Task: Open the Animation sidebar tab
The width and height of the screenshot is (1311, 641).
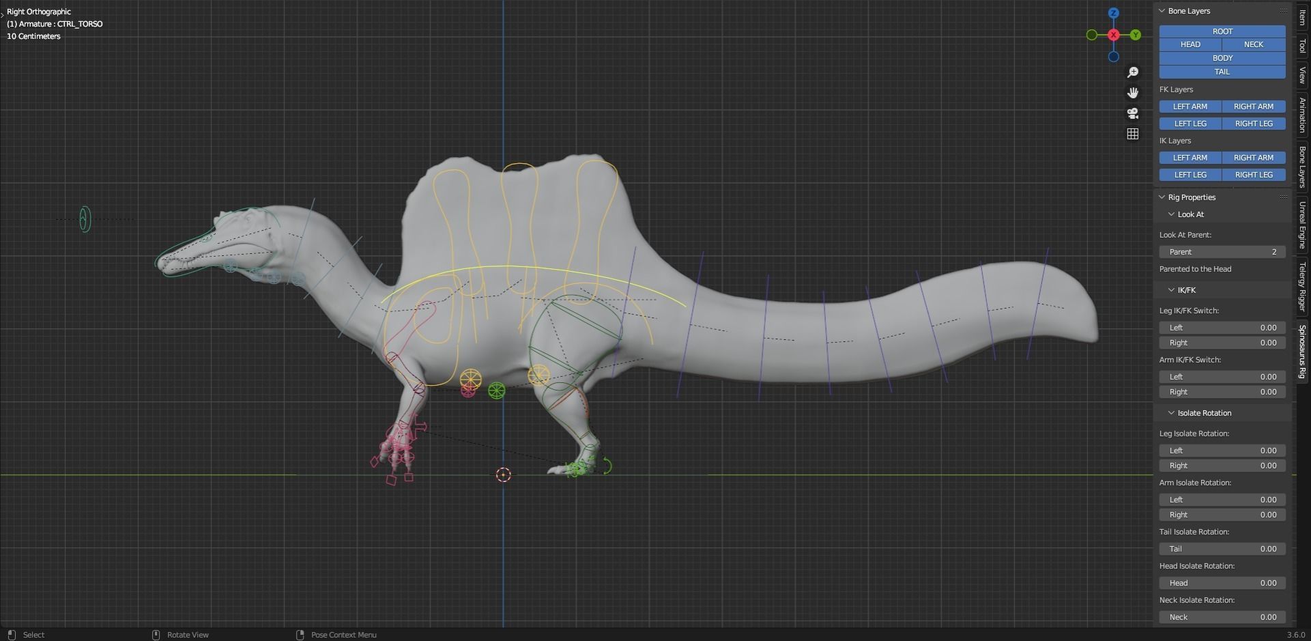Action: point(1302,115)
